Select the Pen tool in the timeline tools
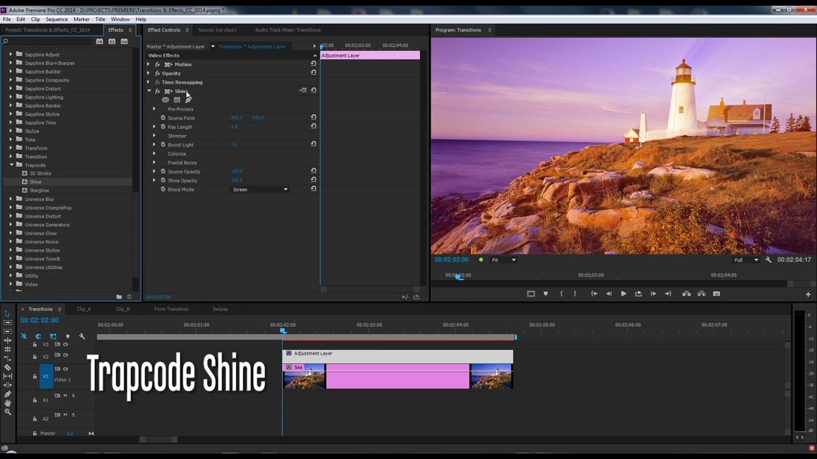 (x=8, y=394)
